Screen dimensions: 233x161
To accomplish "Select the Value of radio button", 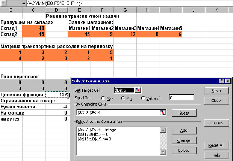I will click(x=143, y=98).
